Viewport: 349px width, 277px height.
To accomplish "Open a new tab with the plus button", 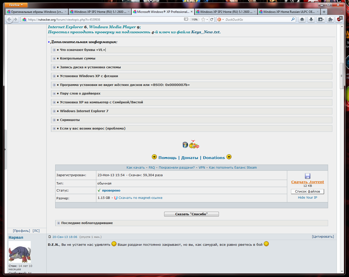I will pos(324,12).
